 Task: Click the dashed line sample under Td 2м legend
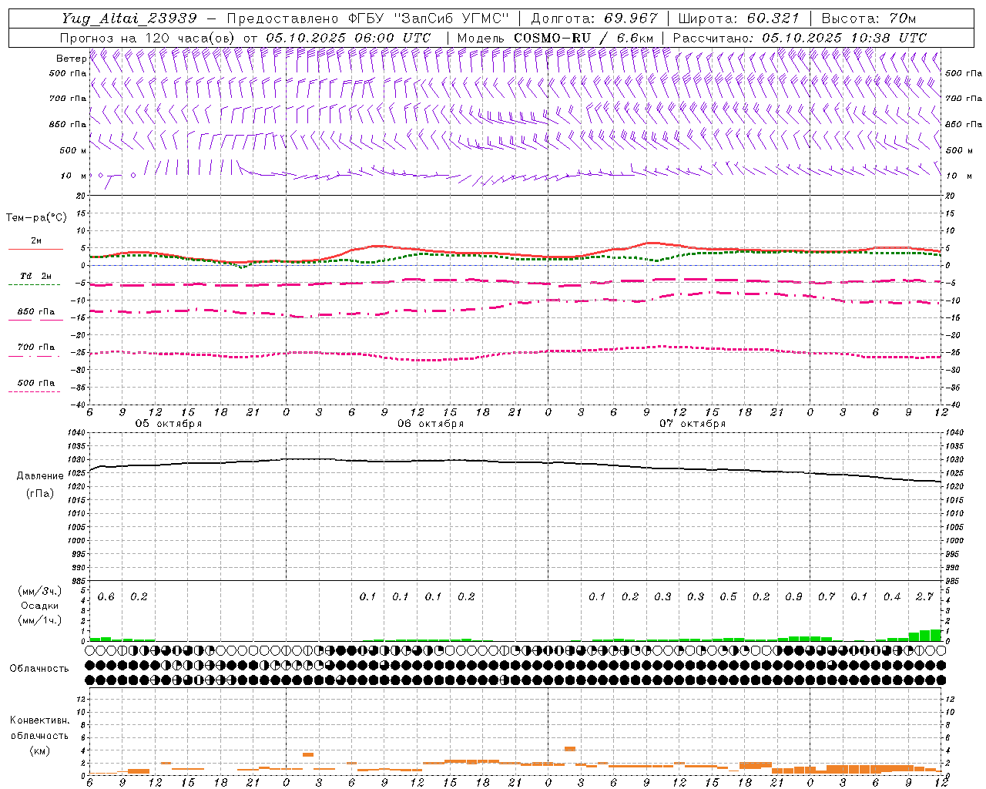click(x=34, y=285)
